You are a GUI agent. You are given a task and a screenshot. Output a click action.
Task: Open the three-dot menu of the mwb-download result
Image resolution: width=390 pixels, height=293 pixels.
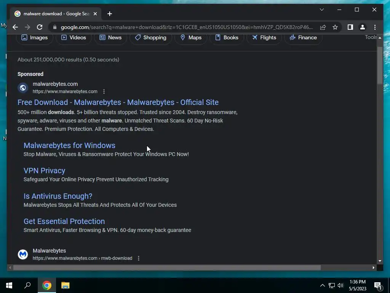[x=139, y=258]
